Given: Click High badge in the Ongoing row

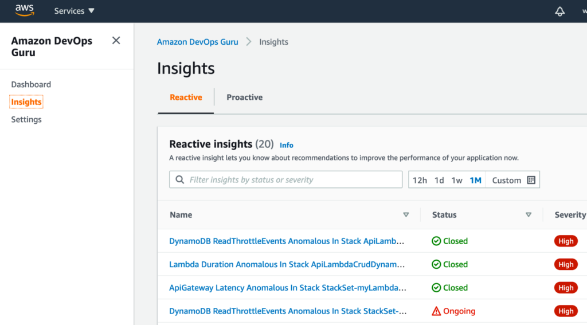Looking at the screenshot, I should [566, 311].
